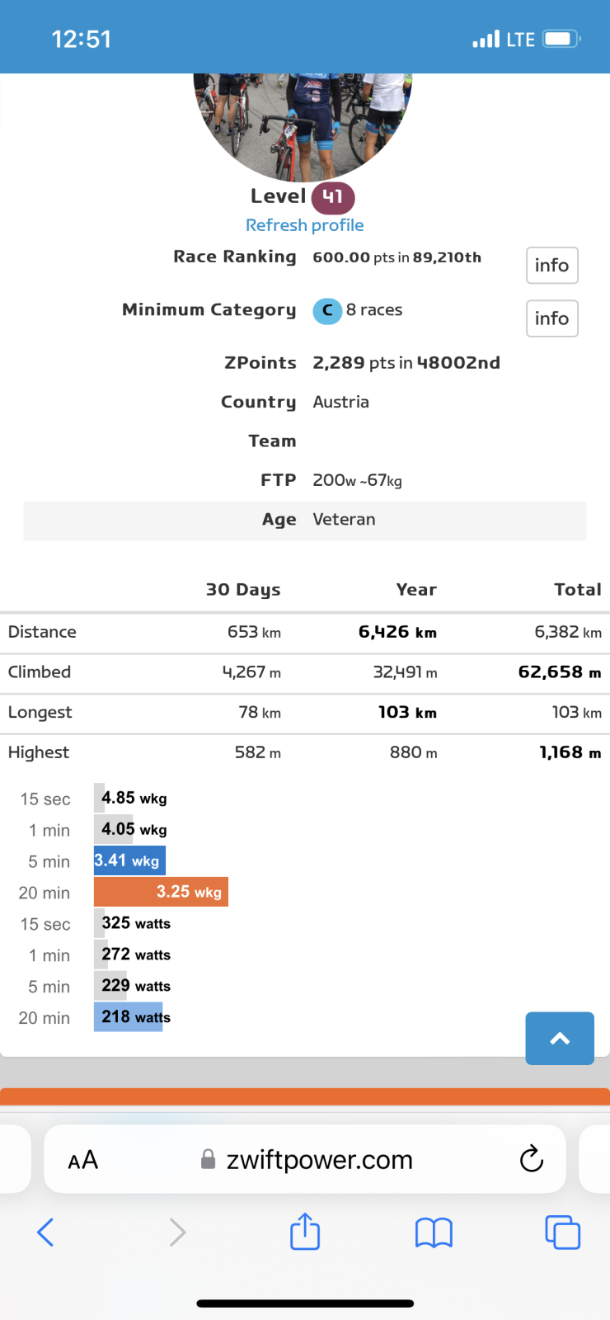Image resolution: width=610 pixels, height=1320 pixels.
Task: Open the AA text size menu
Action: [x=83, y=1160]
